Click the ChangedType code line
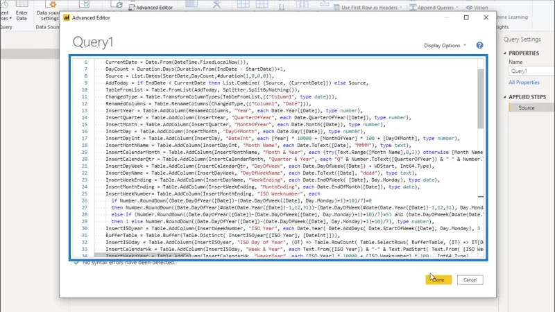 [x=221, y=96]
